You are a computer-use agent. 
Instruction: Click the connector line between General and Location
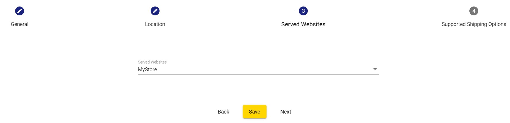(87, 11)
